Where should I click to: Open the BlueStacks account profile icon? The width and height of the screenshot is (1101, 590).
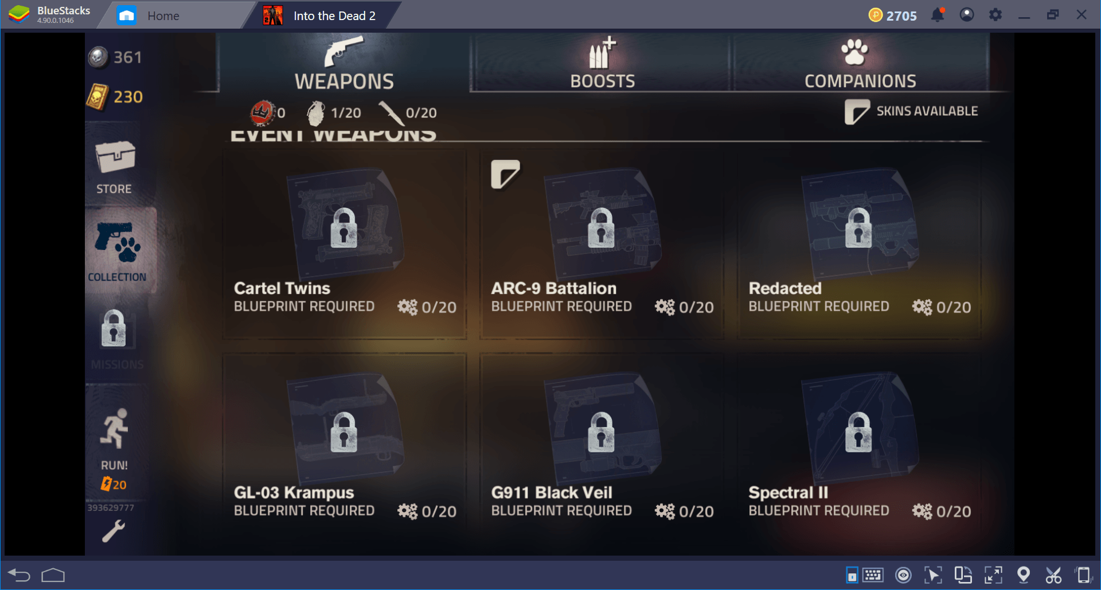pyautogui.click(x=967, y=15)
